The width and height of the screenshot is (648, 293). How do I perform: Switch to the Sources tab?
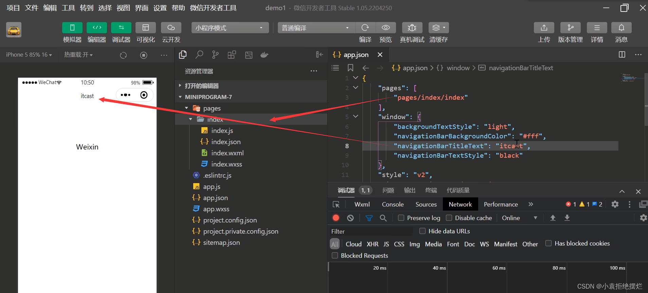tap(426, 204)
